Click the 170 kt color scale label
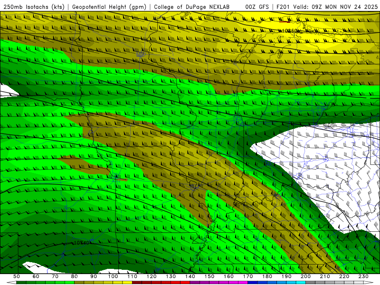 (x=247, y=276)
